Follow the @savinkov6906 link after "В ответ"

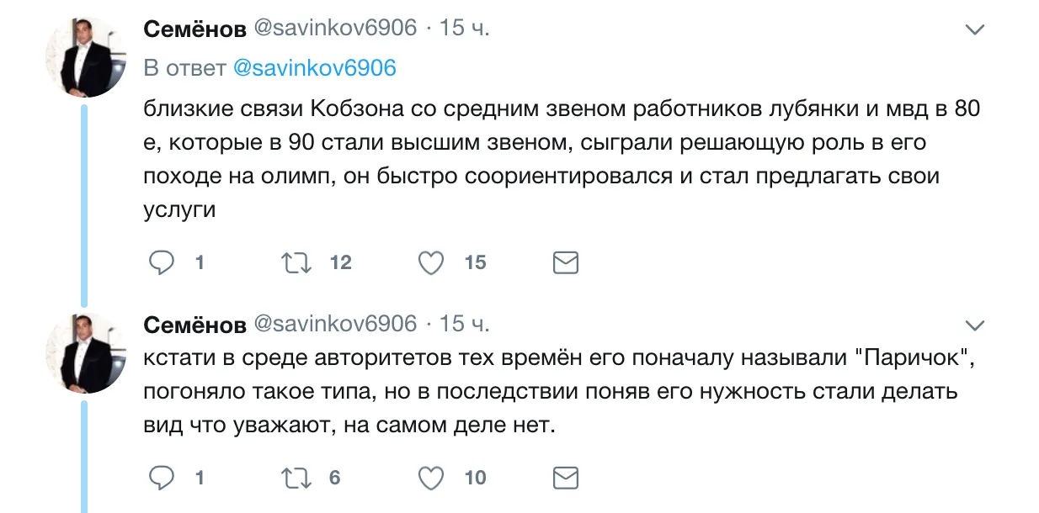click(x=313, y=68)
